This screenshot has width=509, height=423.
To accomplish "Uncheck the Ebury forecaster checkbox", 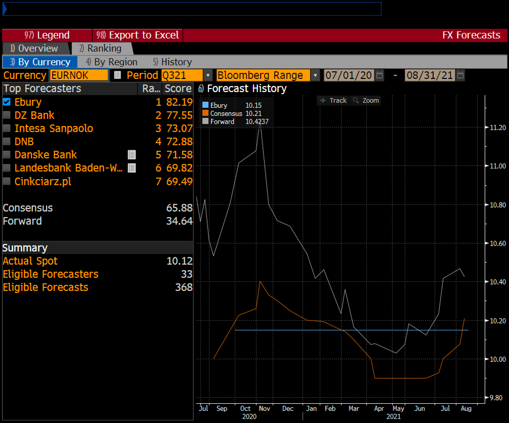I will (7, 102).
